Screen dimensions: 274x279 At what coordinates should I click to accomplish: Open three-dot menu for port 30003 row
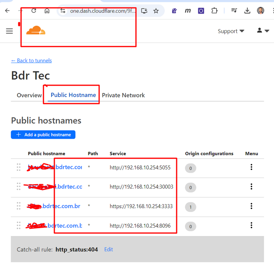(x=251, y=186)
